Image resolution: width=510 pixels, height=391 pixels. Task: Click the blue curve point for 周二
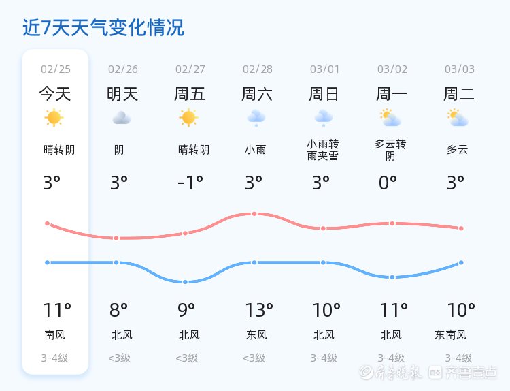click(461, 262)
